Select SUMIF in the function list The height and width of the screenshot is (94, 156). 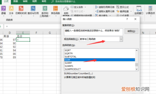pos(100,63)
